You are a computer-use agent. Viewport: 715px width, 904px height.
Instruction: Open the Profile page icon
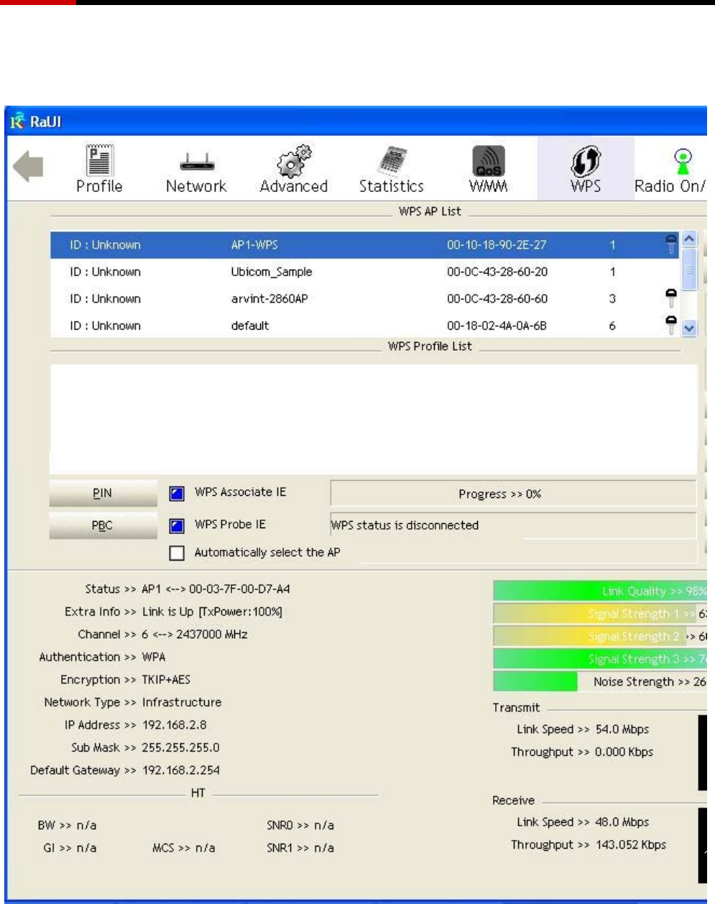(x=99, y=161)
